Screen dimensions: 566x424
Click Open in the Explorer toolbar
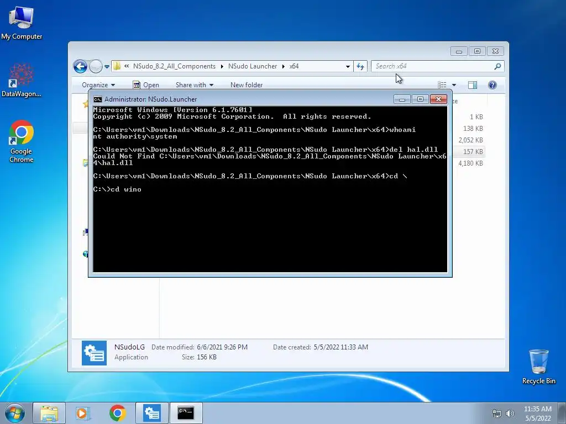pyautogui.click(x=146, y=84)
